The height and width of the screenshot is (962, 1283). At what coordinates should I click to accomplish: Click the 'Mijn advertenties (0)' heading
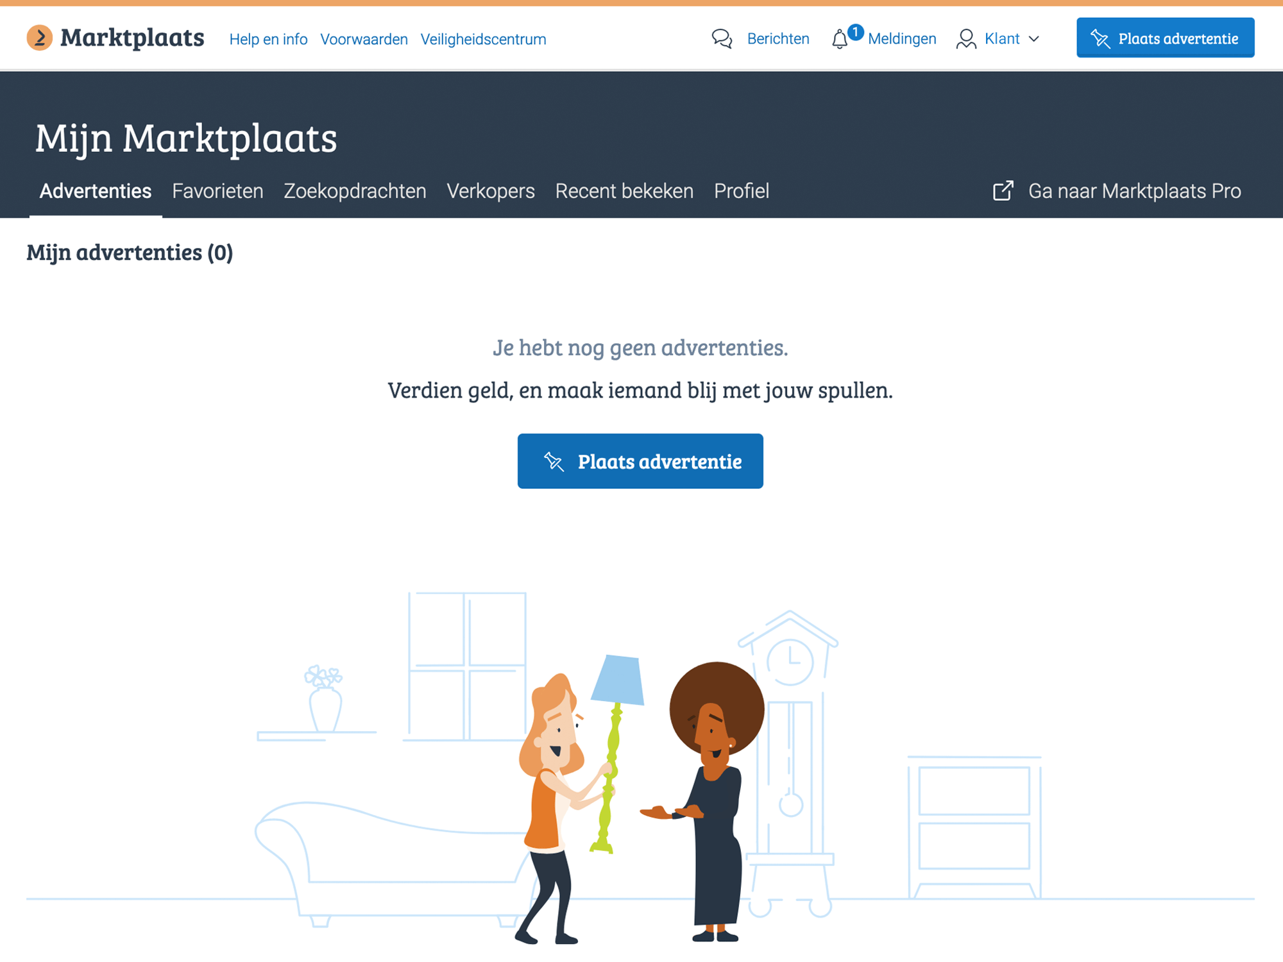click(130, 253)
